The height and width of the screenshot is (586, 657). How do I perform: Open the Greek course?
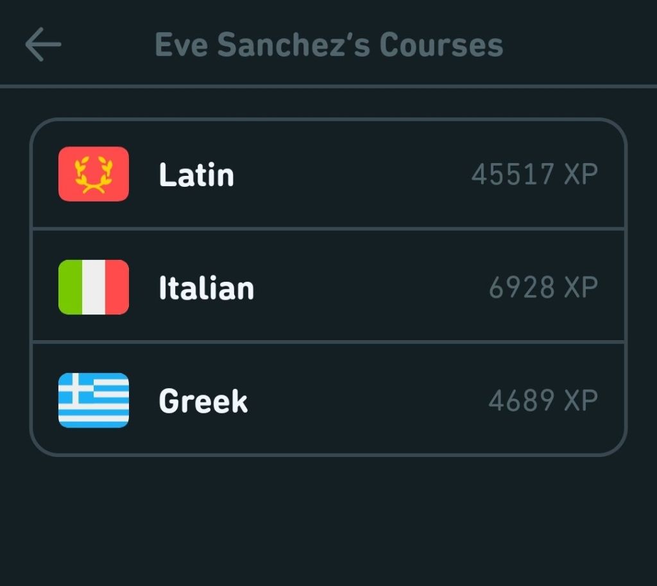pyautogui.click(x=328, y=400)
